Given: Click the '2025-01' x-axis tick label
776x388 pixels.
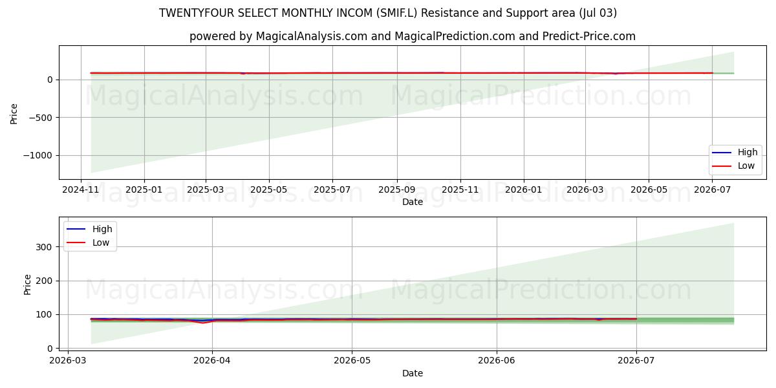Looking at the screenshot, I should (x=144, y=190).
